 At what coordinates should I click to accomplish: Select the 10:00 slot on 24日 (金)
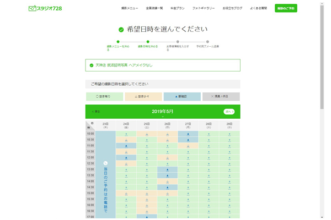point(126,134)
